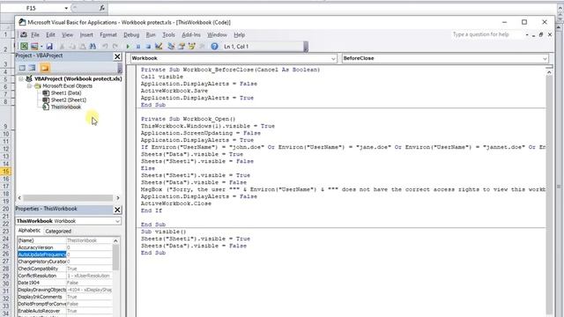Select the DisplayDrawingObjects property row
This screenshot has width=564, height=317.
(64, 290)
